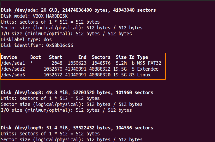This screenshot has width=215, height=142.
Task: Click the Disk /dev/loop8 heading line
Action: click(77, 93)
